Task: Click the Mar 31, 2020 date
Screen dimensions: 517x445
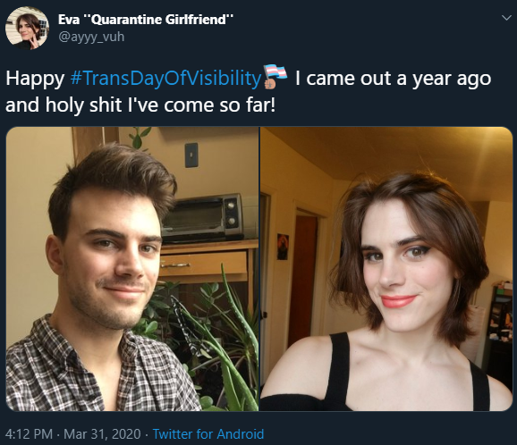Action: point(102,434)
